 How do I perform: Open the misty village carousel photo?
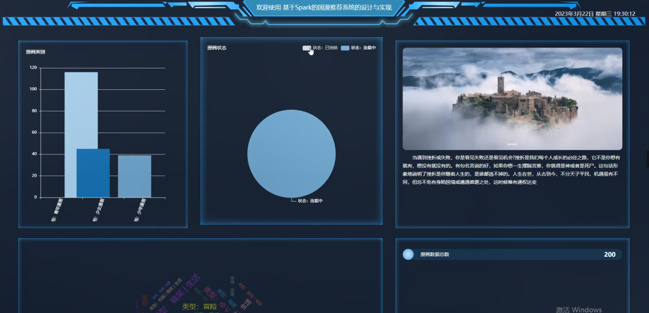[x=511, y=98]
